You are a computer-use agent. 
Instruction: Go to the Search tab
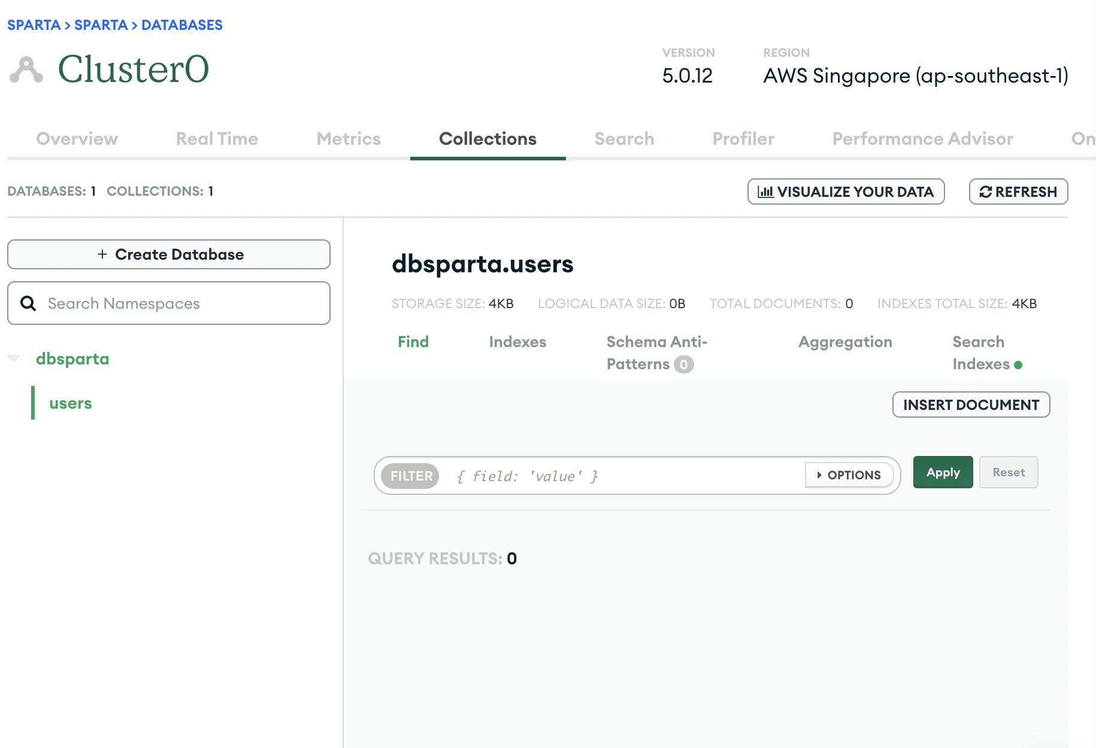click(x=624, y=139)
